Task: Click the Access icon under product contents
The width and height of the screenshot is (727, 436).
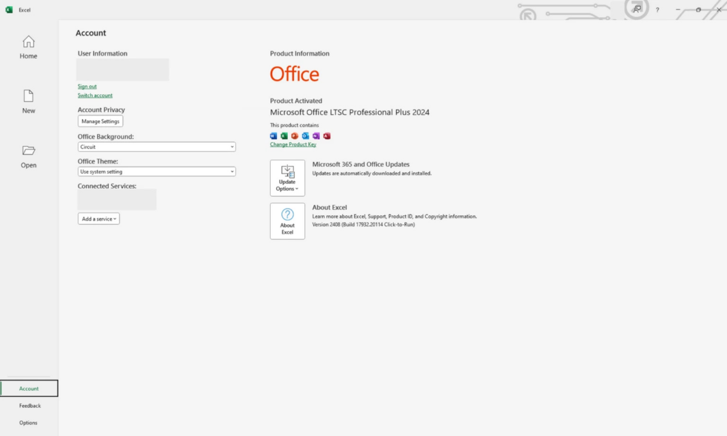Action: (x=327, y=136)
